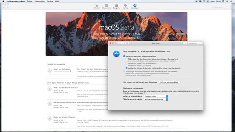This screenshot has width=235, height=132.
Task: Click the Mise à jour d'OS X El Capitan icon
Action: [x=50, y=118]
